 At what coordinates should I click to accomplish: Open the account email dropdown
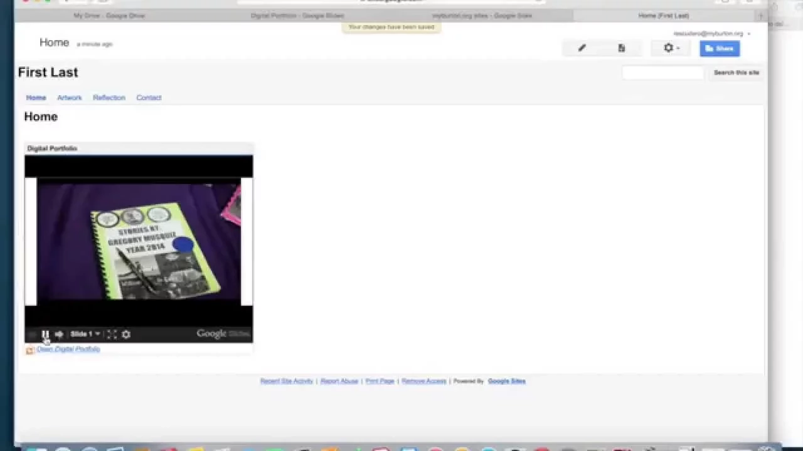(711, 34)
